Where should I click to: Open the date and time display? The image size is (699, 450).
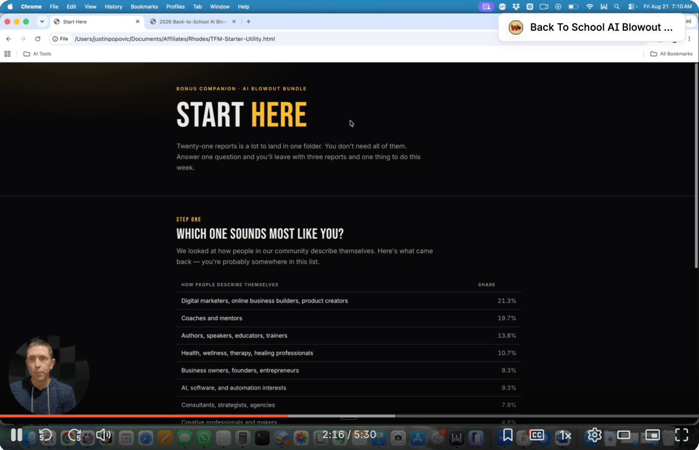[x=667, y=6]
